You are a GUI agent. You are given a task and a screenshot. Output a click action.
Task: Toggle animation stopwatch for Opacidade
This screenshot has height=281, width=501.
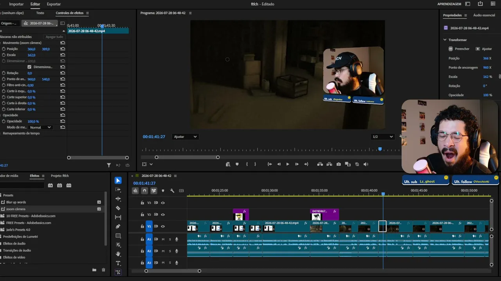click(x=4, y=121)
